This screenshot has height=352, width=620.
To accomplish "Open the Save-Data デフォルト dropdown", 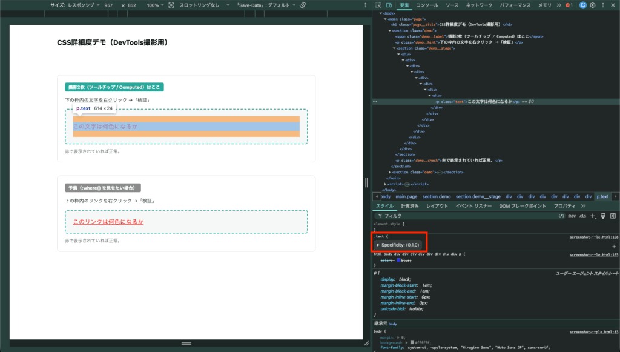I will coord(266,5).
